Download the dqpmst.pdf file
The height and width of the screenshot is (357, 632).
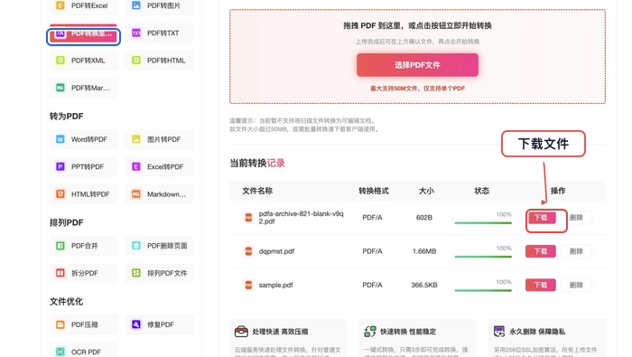[541, 251]
